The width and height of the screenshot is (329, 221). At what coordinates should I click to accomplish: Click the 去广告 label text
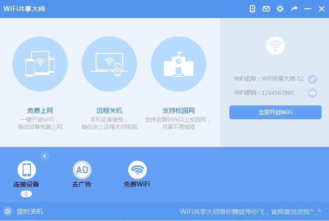(x=82, y=184)
